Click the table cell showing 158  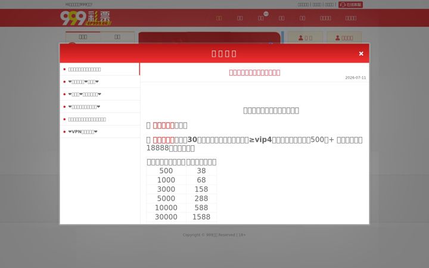point(201,189)
